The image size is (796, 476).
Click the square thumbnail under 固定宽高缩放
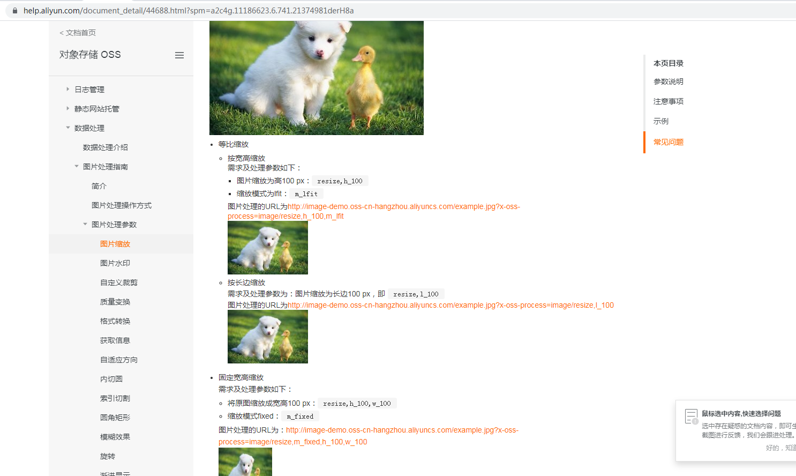tap(245, 462)
